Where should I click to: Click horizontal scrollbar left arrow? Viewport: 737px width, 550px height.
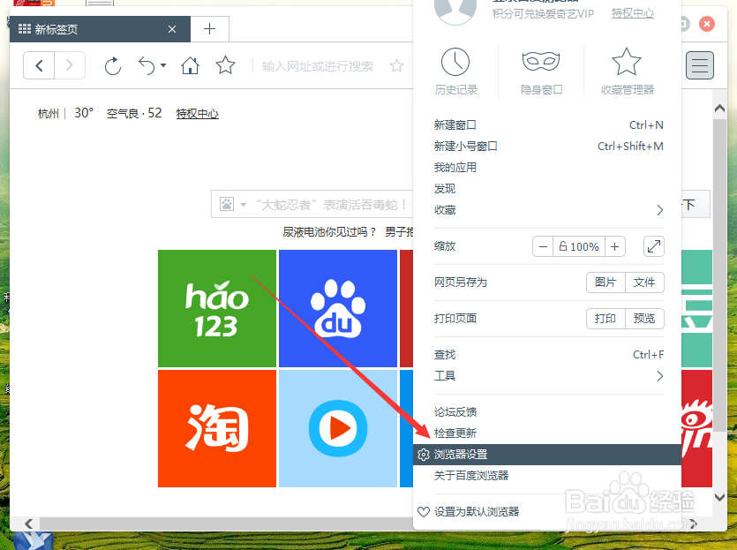click(28, 524)
